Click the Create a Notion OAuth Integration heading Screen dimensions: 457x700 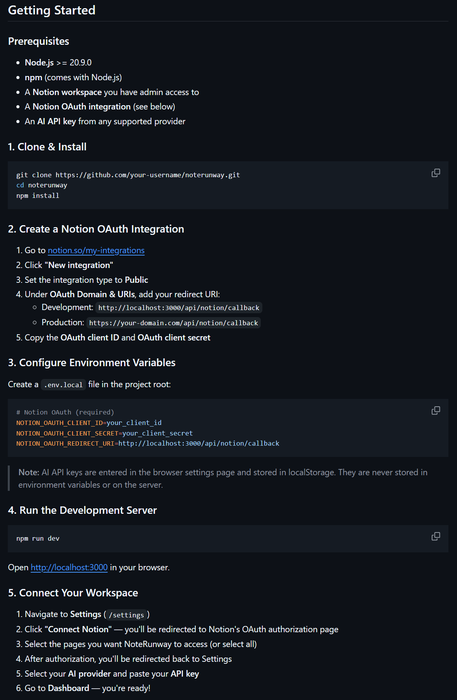96,229
